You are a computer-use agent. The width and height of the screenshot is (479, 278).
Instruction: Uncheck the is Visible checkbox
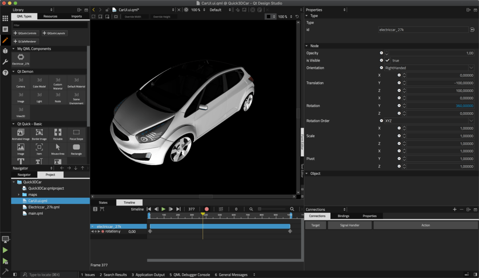(388, 60)
